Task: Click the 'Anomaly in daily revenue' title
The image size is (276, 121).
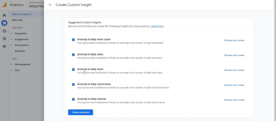Action: coord(92,99)
